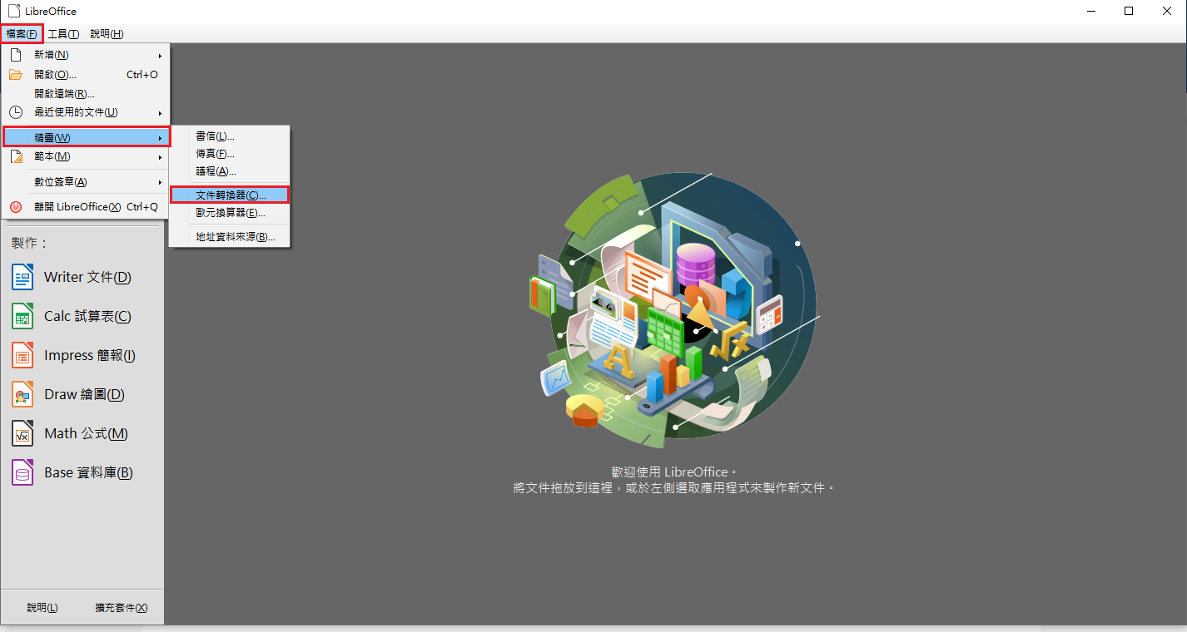
Task: Choose 歐元換算器 wizard entry
Action: 231,213
